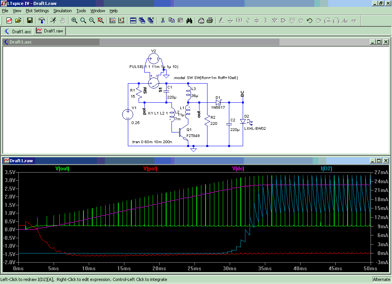Click the Tile Windows horizontally icon
The image size is (392, 284).
click(133, 20)
